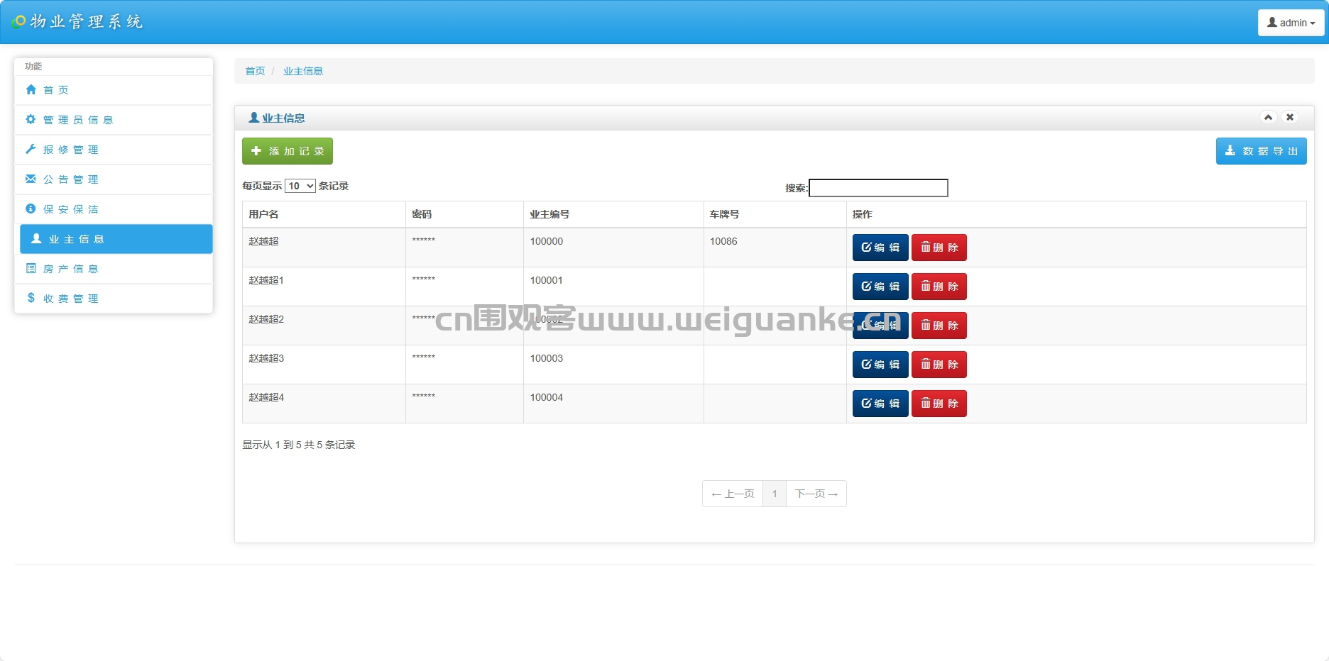Click the username cell 赵越超4
Screen dimensions: 1329x661
tap(324, 404)
